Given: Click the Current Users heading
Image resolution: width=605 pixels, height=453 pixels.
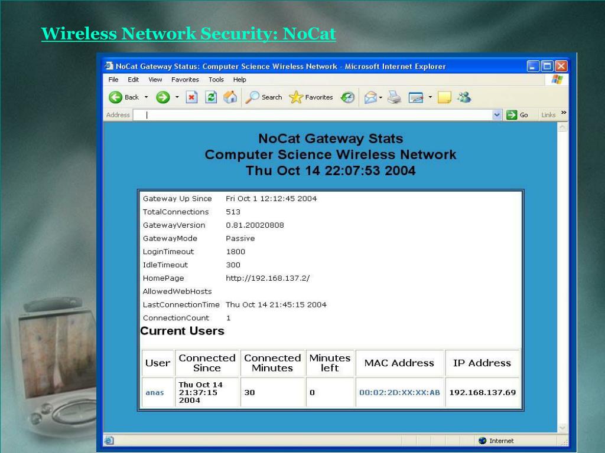Looking at the screenshot, I should 182,331.
